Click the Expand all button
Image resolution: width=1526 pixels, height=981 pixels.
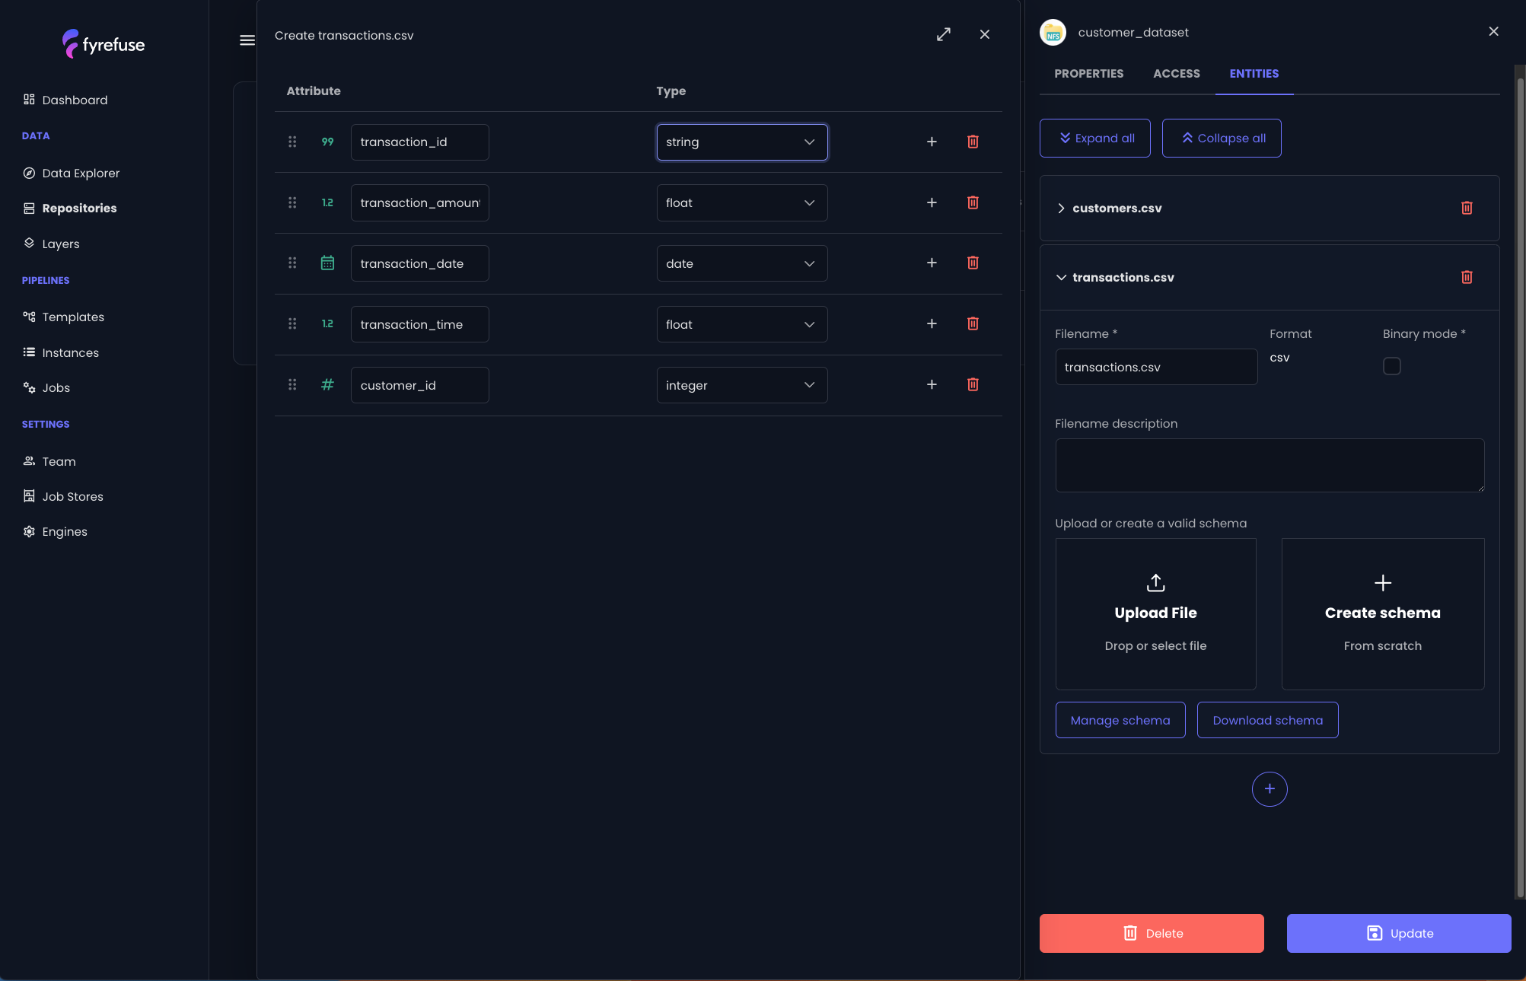coord(1095,139)
